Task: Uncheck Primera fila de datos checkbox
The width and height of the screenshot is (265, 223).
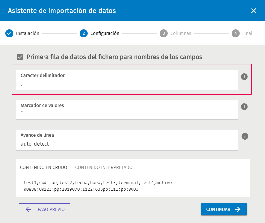Action: tap(20, 57)
